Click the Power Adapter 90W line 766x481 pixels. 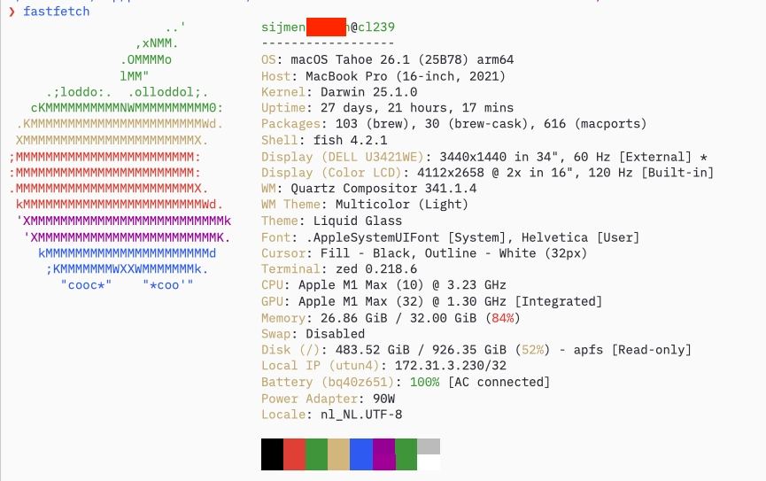[x=328, y=399]
